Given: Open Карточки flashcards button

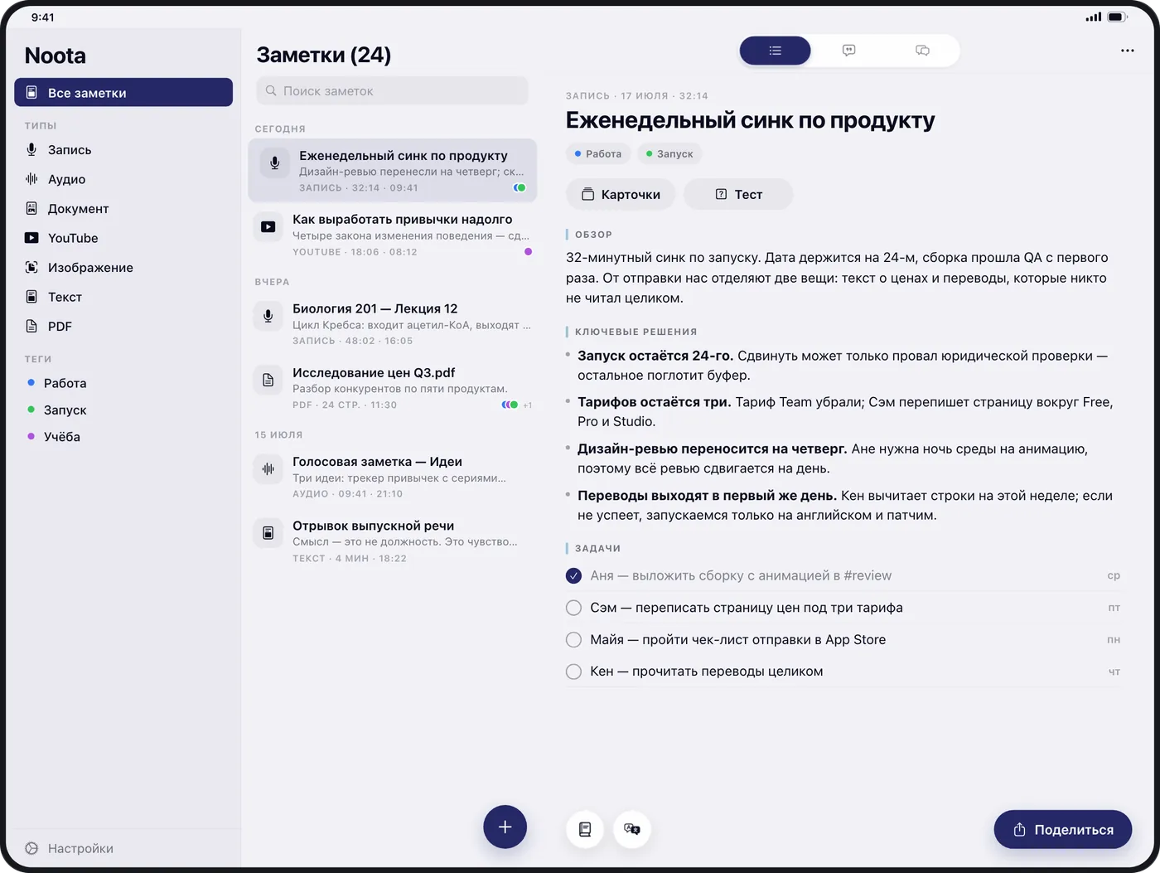Looking at the screenshot, I should [x=621, y=194].
